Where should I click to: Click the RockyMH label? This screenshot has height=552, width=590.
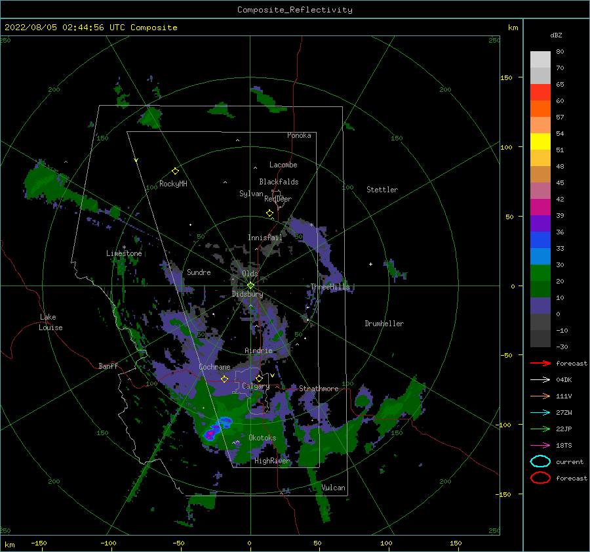[173, 184]
